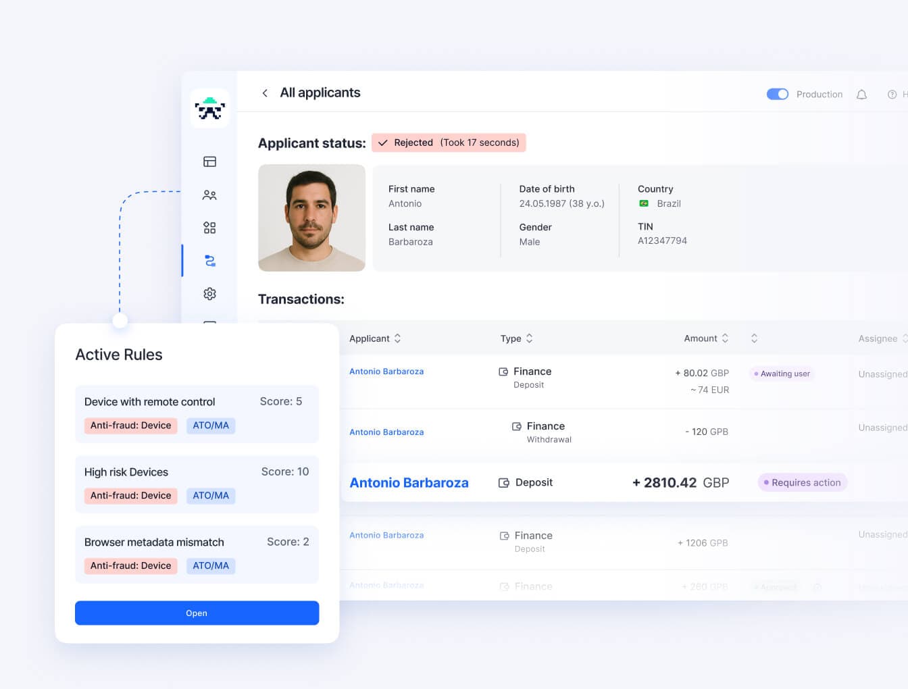Click the help question mark icon
Viewport: 908px width, 689px height.
click(892, 95)
